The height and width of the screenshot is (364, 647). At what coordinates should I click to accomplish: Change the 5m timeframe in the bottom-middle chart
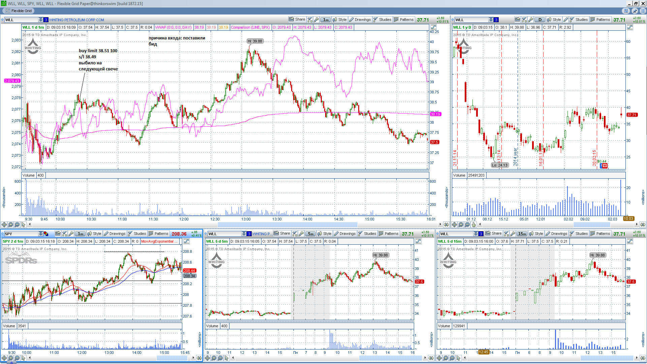click(x=310, y=234)
